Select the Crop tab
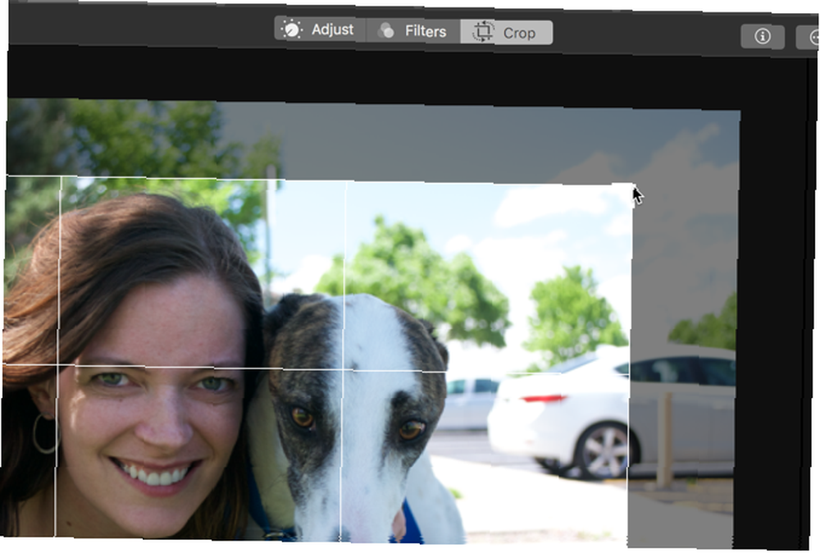Screen dimensions: 820x553 click(x=506, y=33)
